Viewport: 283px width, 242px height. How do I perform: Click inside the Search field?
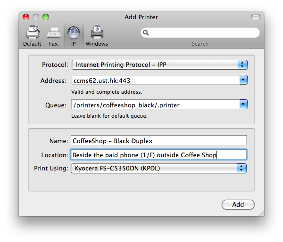203,33
